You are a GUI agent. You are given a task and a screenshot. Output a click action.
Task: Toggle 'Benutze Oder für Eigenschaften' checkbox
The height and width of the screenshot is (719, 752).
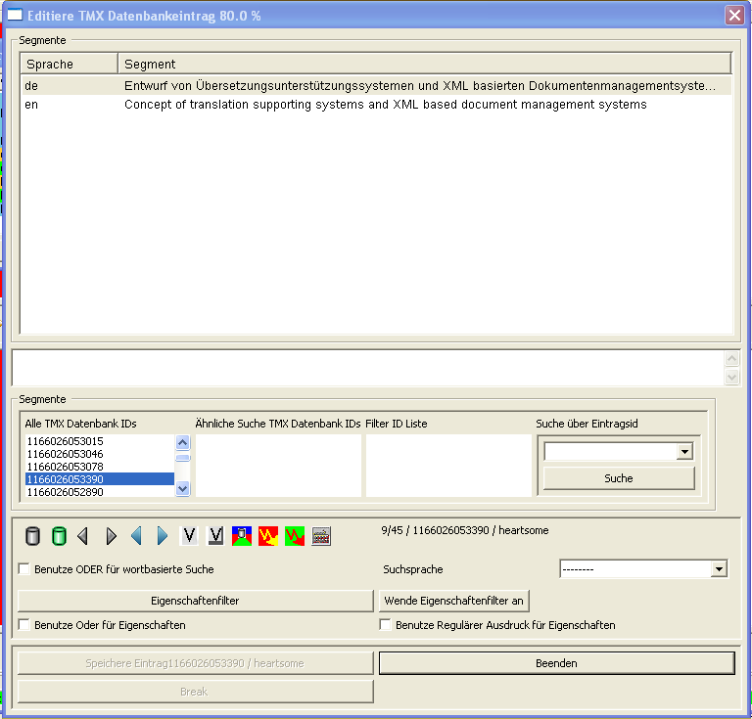tap(24, 625)
